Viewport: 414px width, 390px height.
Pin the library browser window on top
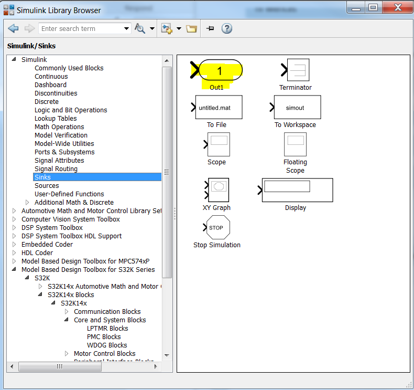(210, 28)
